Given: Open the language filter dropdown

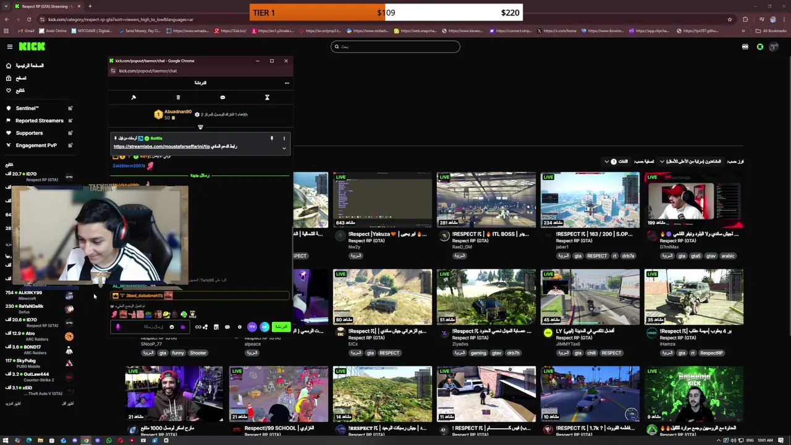Looking at the screenshot, I should [617, 161].
